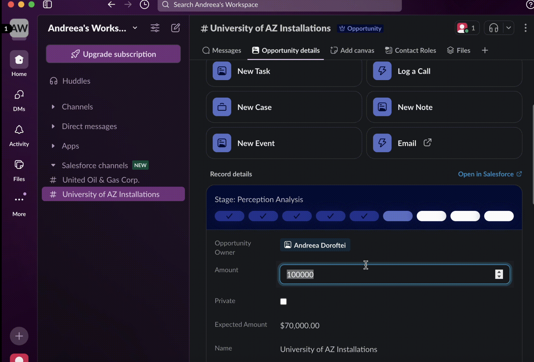Open the More menu in the sidebar
This screenshot has width=534, height=362.
19,205
